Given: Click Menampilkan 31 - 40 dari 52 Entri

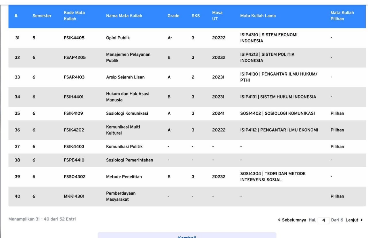Looking at the screenshot, I should pyautogui.click(x=42, y=219).
